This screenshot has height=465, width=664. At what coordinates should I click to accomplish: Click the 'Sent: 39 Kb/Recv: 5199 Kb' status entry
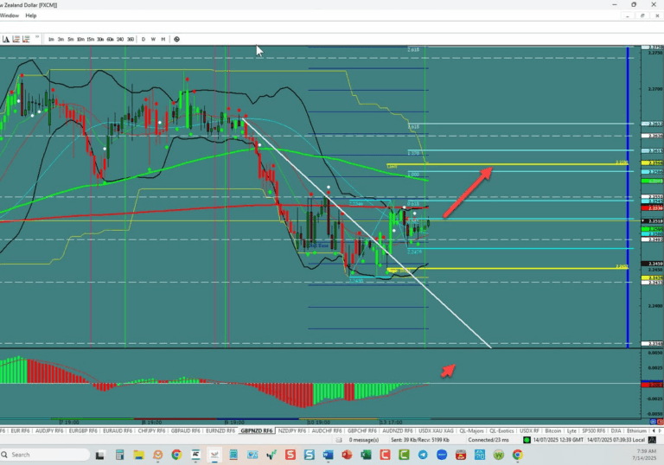(420, 440)
